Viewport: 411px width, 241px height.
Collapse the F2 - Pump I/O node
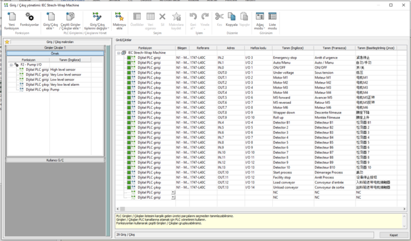pos(11,65)
